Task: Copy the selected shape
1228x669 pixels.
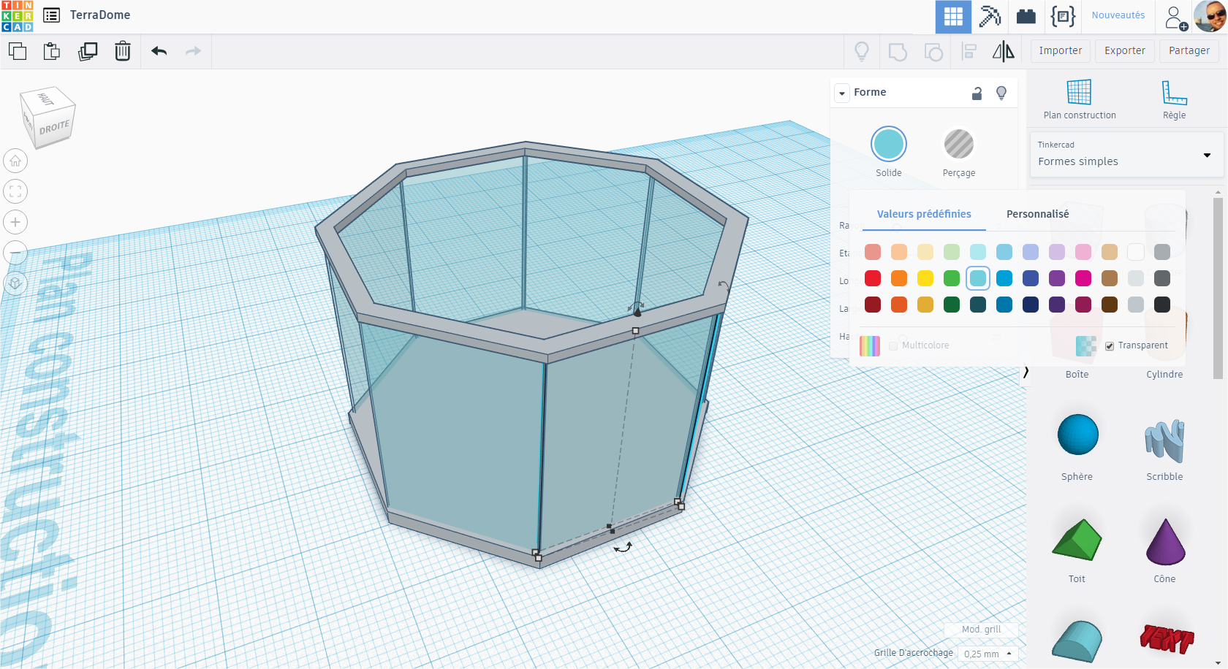Action: pyautogui.click(x=18, y=51)
